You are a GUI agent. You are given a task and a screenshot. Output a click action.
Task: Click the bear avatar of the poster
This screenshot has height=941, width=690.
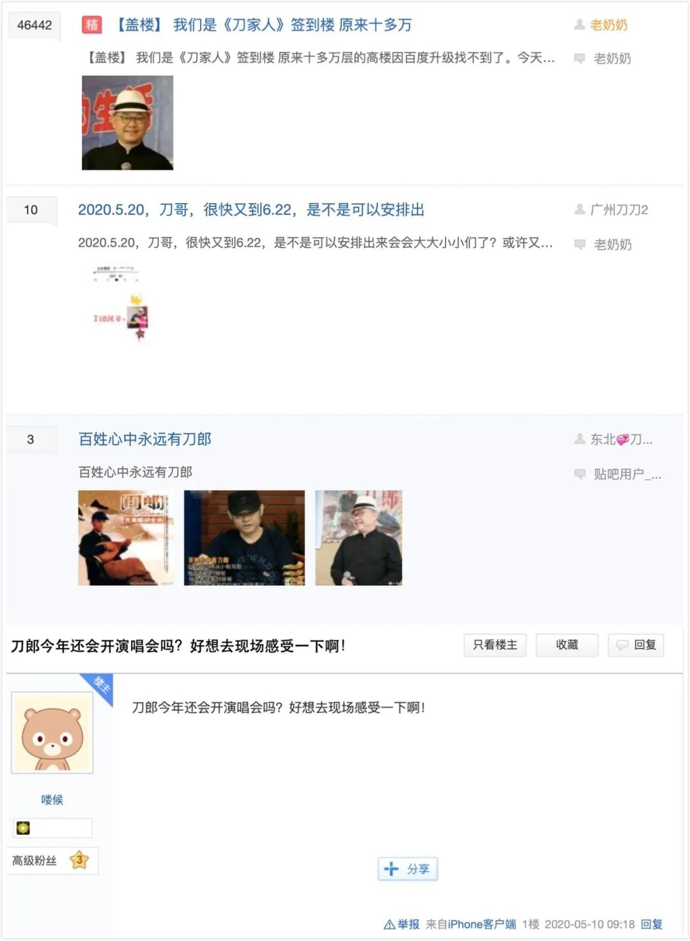coord(52,733)
